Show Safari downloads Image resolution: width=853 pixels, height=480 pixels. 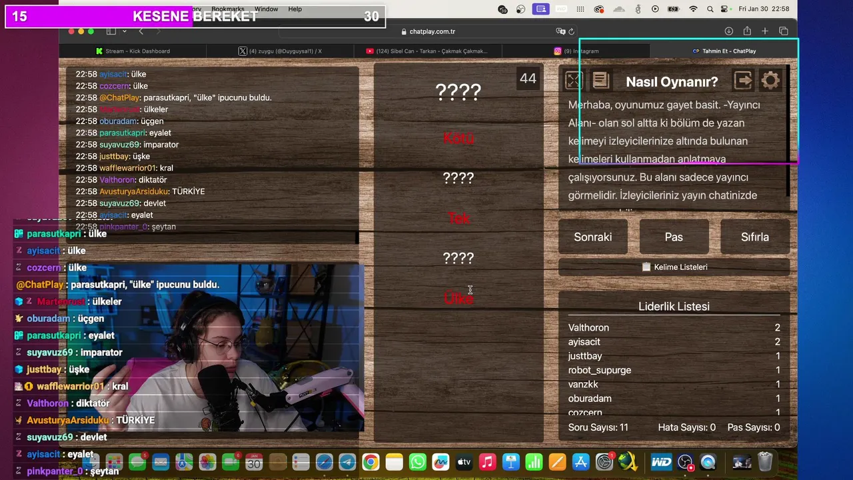(x=728, y=31)
